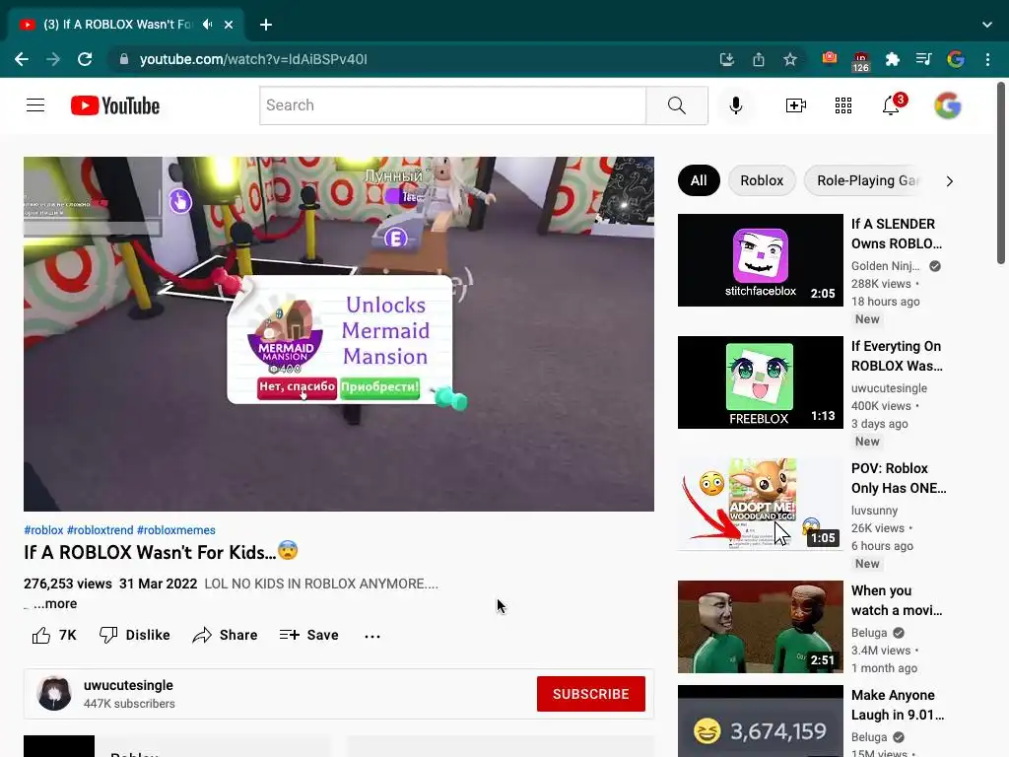The image size is (1009, 757).
Task: Click the #robloxtrend hashtag link
Action: 101,529
